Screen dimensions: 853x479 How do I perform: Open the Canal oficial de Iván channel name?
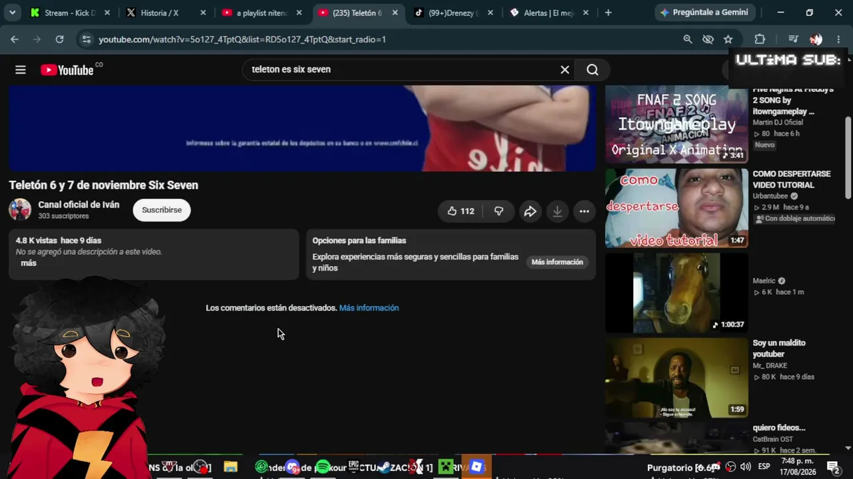tap(79, 205)
